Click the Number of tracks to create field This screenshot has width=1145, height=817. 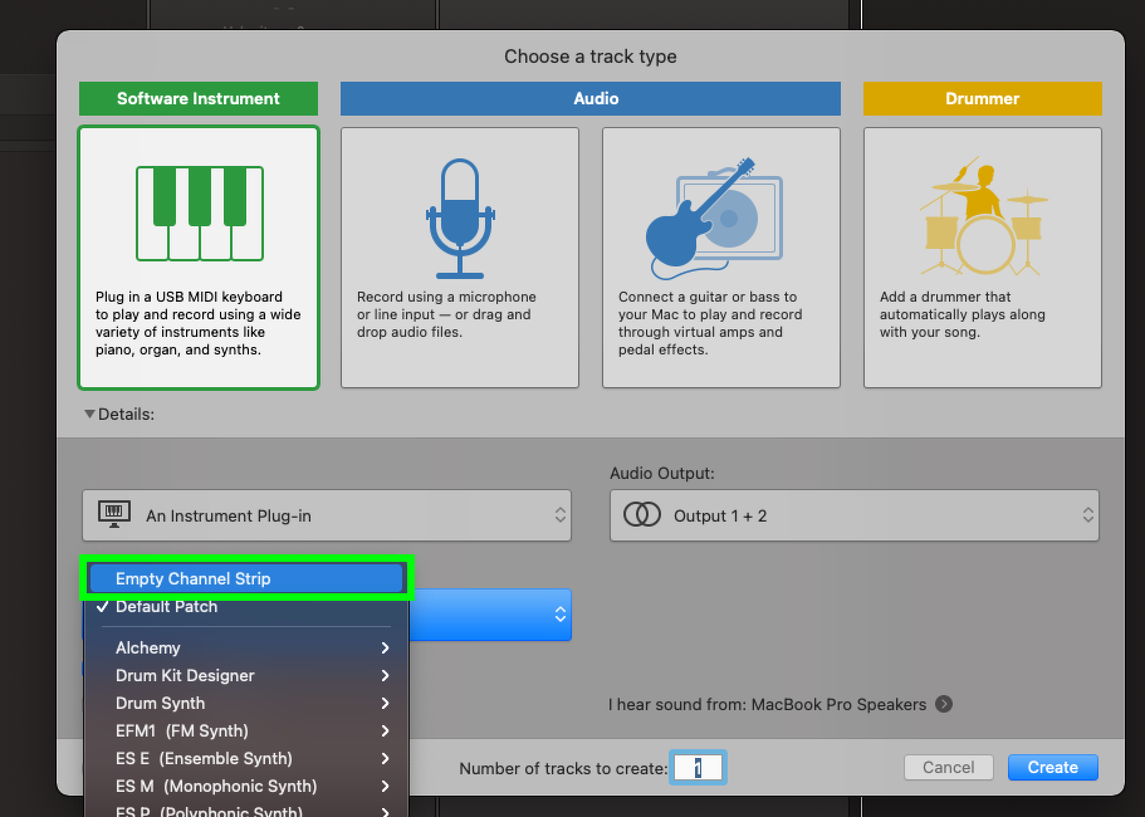pos(698,767)
